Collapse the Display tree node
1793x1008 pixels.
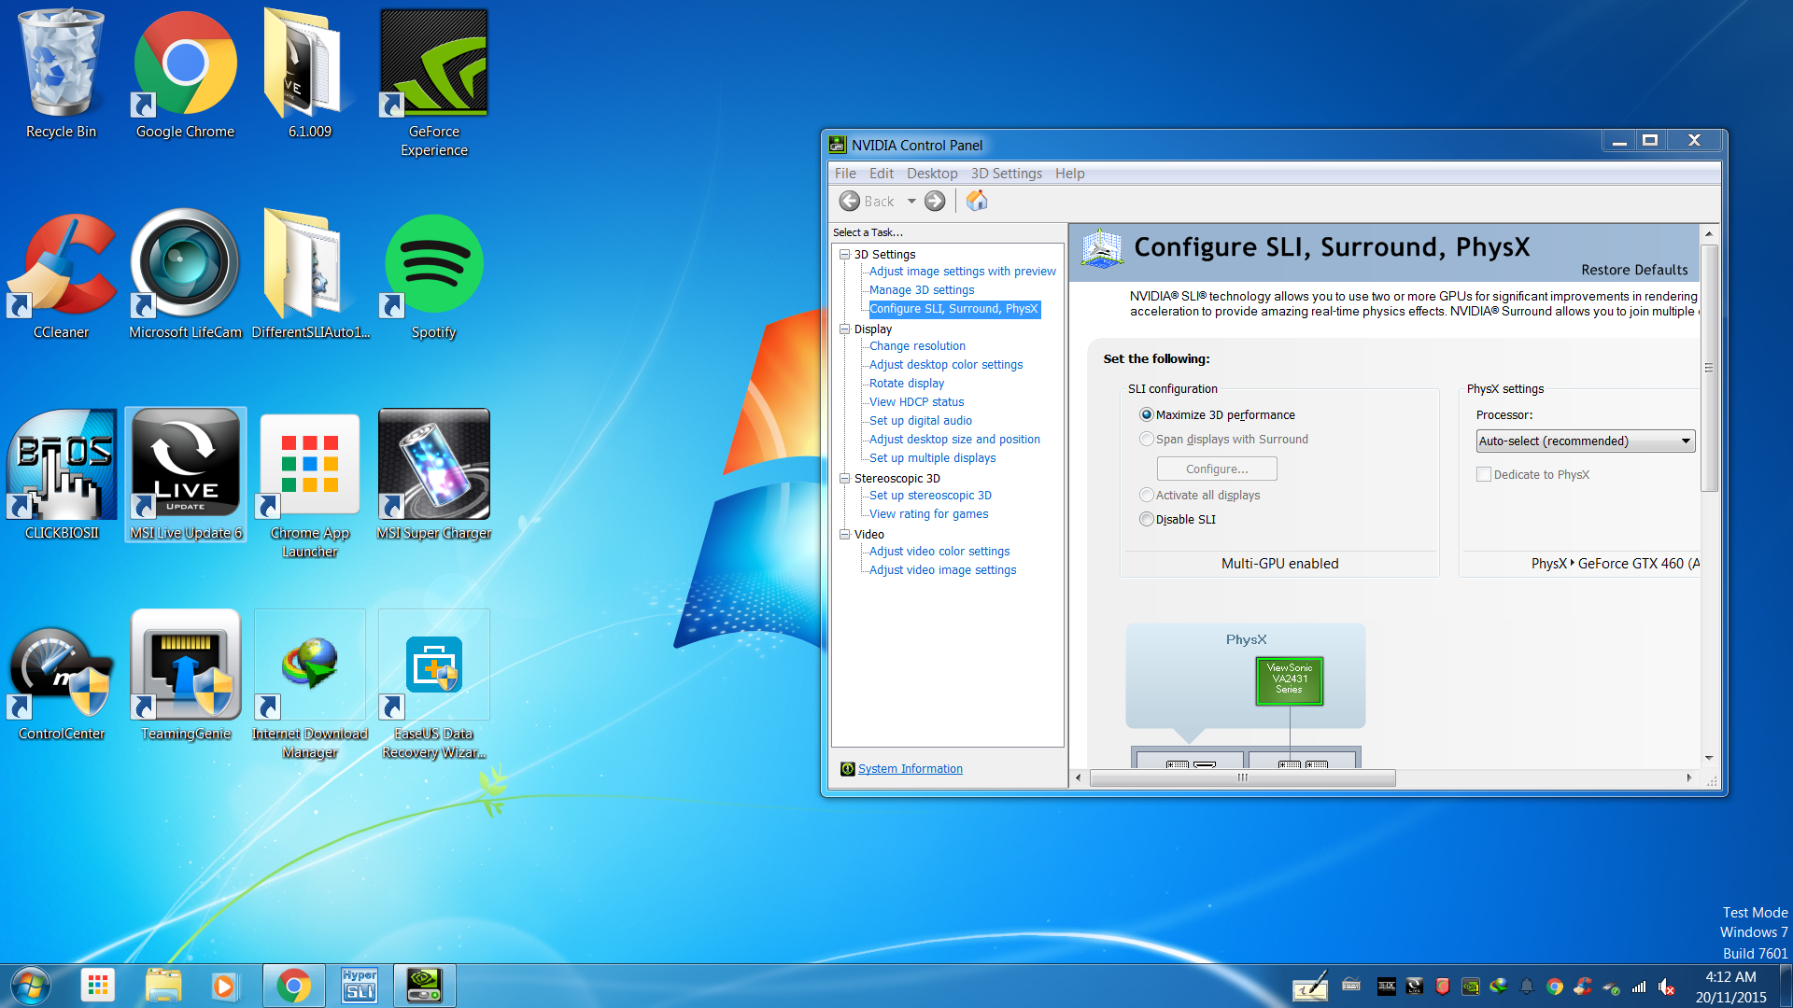tap(844, 329)
